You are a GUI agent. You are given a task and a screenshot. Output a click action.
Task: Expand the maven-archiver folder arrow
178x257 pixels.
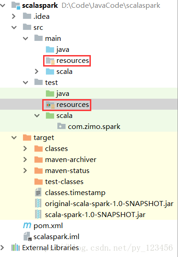click(25, 160)
